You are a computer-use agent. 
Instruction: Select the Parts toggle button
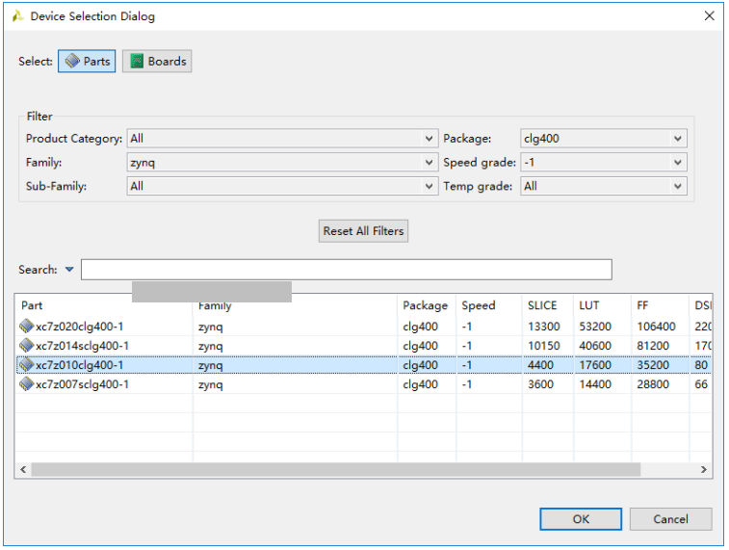87,62
